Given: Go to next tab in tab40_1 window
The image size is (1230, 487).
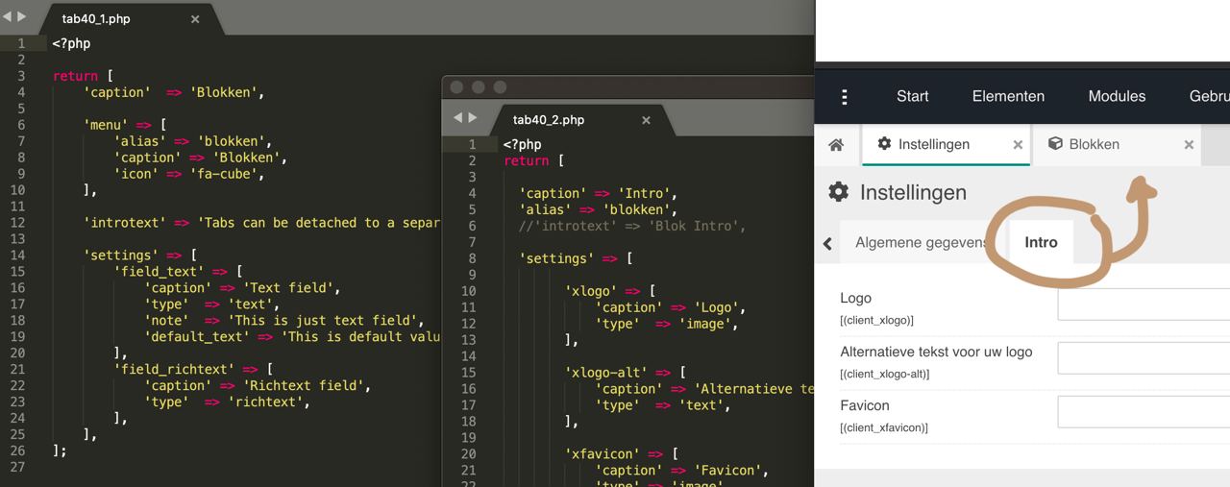Looking at the screenshot, I should pos(22,17).
